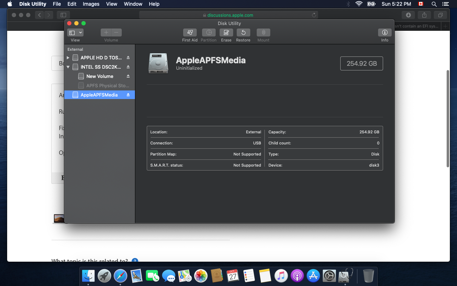The height and width of the screenshot is (286, 457).
Task: Open System Preferences from the Dock
Action: 329,276
